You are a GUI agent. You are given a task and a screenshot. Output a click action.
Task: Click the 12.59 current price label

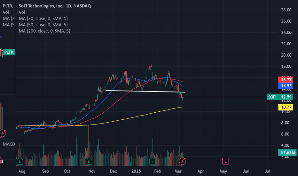(286, 97)
